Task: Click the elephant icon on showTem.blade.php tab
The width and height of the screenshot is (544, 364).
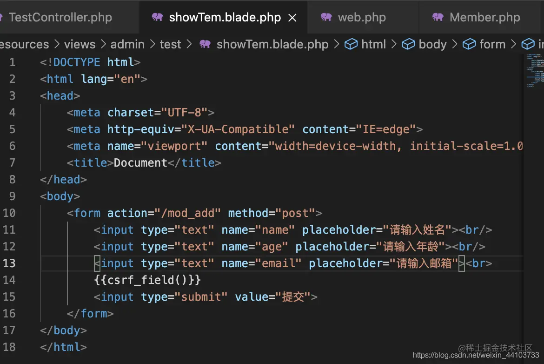Action: (x=158, y=17)
